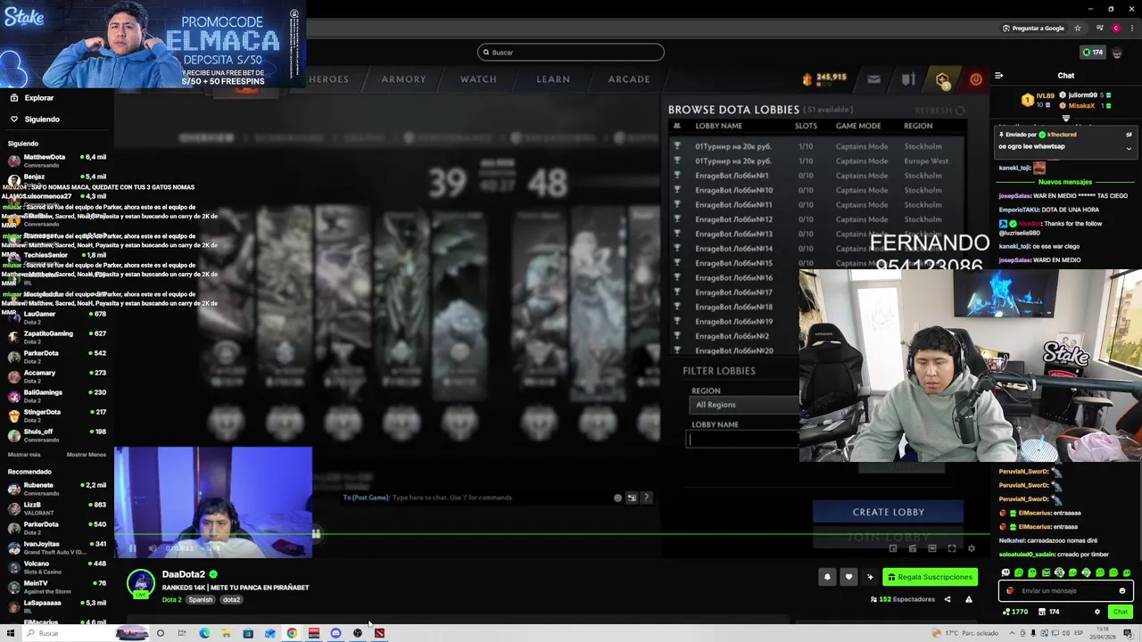Viewport: 1142px width, 642px height.
Task: Click the dota2 tag
Action: pos(231,600)
